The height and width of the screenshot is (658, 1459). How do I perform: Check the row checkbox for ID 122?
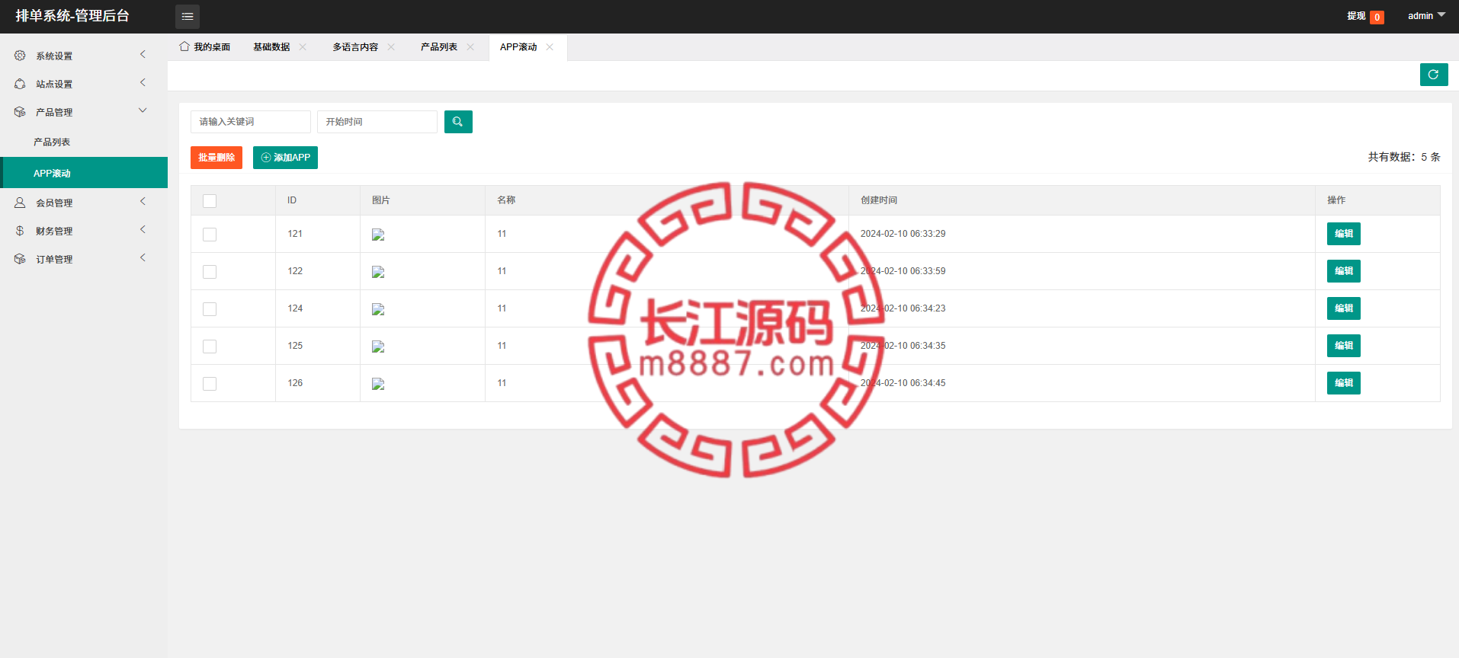coord(210,272)
